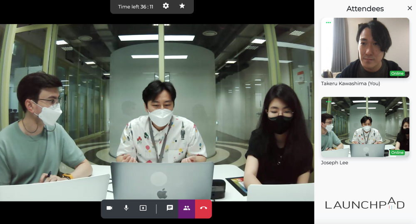This screenshot has height=224, width=416.
Task: Click the main video feed
Action: click(x=157, y=113)
